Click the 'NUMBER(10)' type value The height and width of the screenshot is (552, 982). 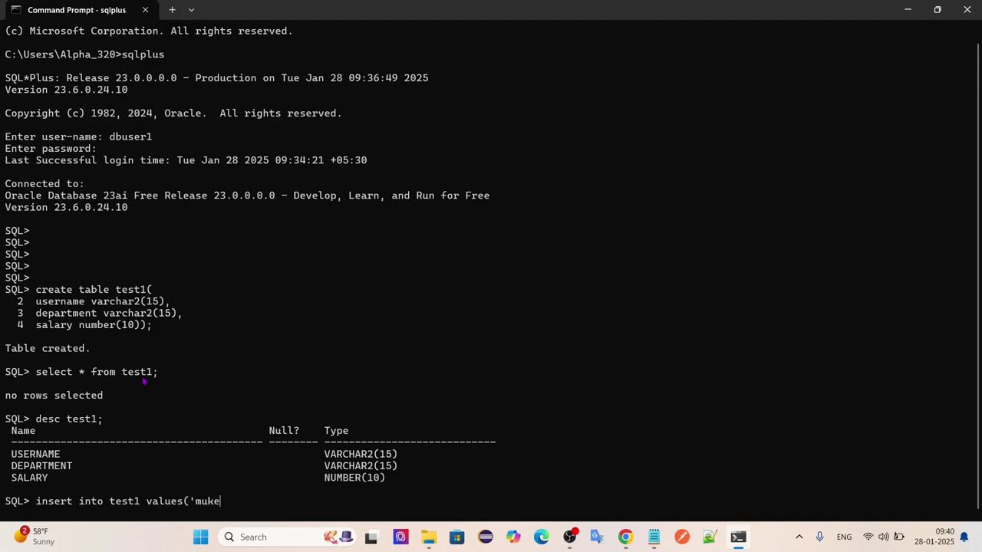pyautogui.click(x=354, y=478)
